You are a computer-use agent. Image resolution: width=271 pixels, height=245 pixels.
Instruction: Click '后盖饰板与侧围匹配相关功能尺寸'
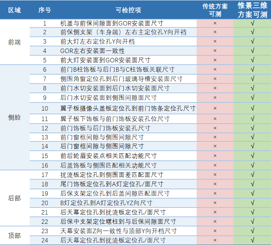click(x=109, y=166)
